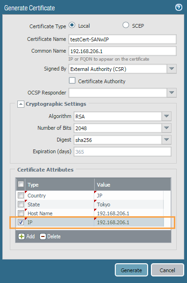This screenshot has width=187, height=283.
Task: Check the Host Name row checkbox
Action: point(21,213)
